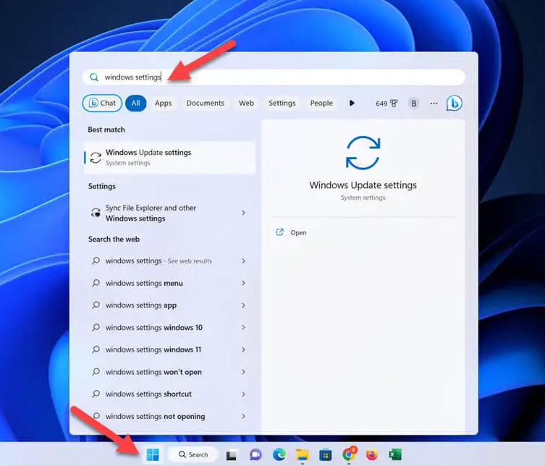Expand arrow for 'windows settings shortcut'
Viewport: 545px width, 466px height.
[243, 394]
